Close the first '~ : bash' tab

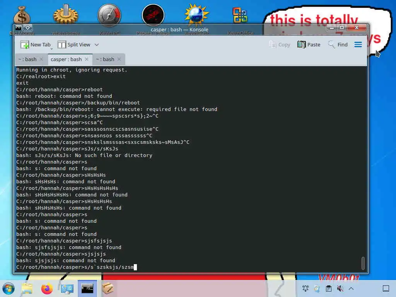click(x=41, y=59)
